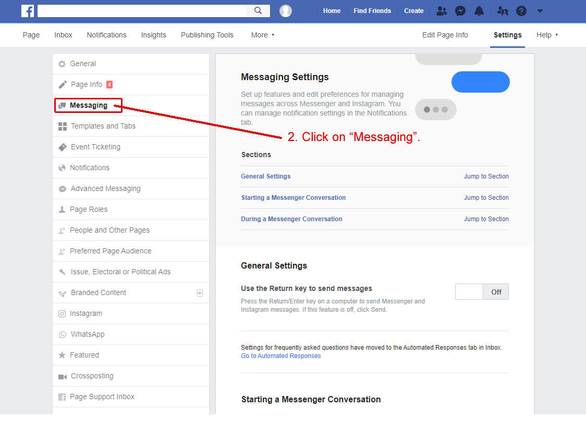
Task: Click the Facebook logo icon
Action: [x=28, y=11]
